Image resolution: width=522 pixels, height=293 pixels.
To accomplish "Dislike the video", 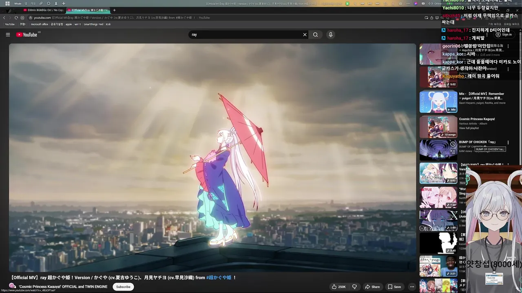I will point(354,287).
